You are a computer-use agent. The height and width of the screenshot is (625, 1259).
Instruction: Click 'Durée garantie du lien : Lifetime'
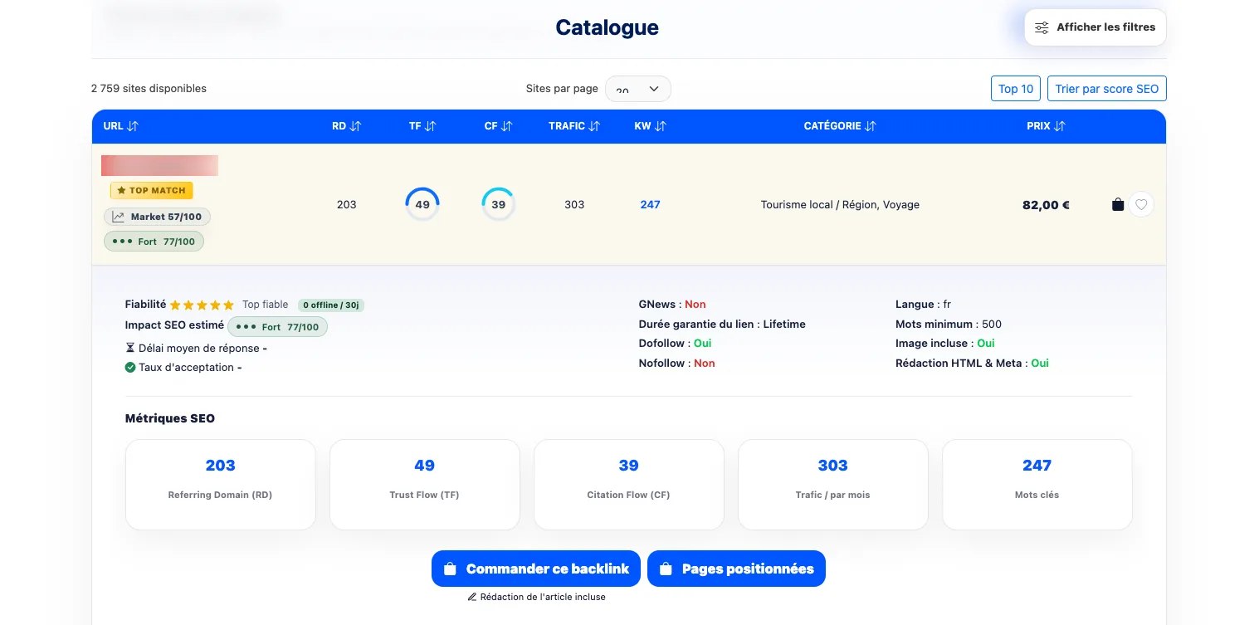click(x=722, y=324)
